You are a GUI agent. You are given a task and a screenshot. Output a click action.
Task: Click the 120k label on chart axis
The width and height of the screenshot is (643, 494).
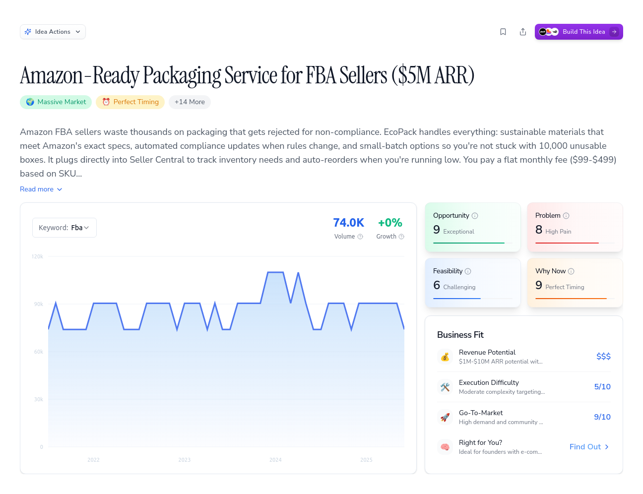pyautogui.click(x=37, y=256)
